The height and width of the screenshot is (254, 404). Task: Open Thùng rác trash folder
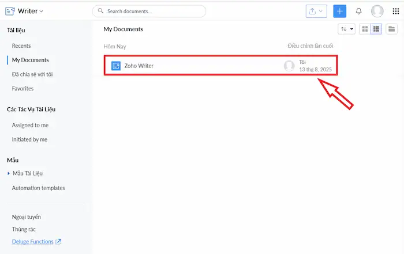(24, 229)
